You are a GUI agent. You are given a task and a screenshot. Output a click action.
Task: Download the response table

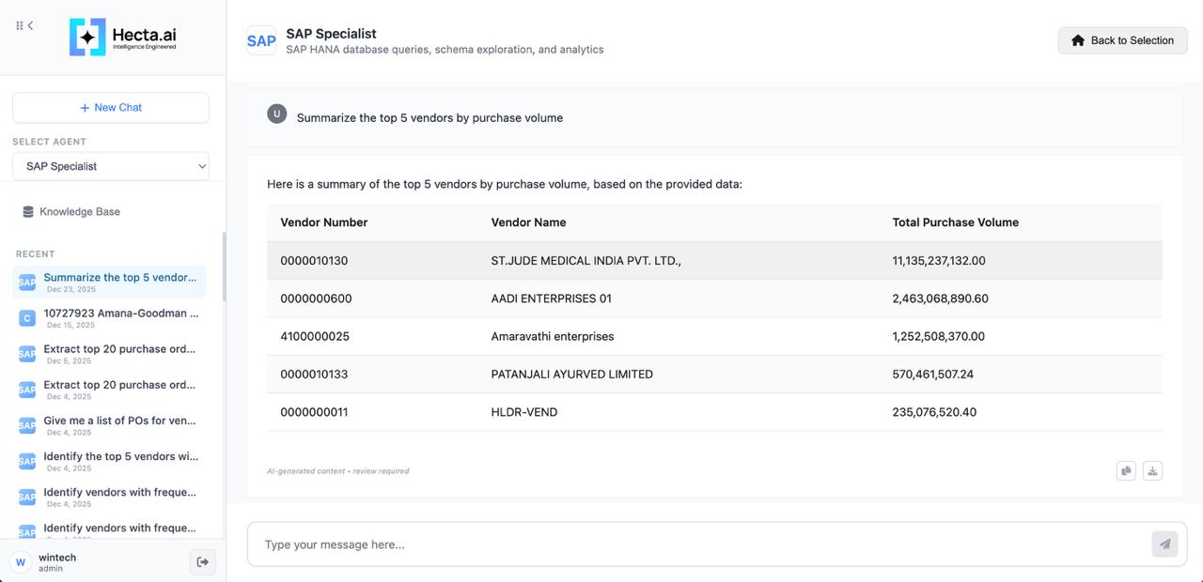[x=1152, y=470]
